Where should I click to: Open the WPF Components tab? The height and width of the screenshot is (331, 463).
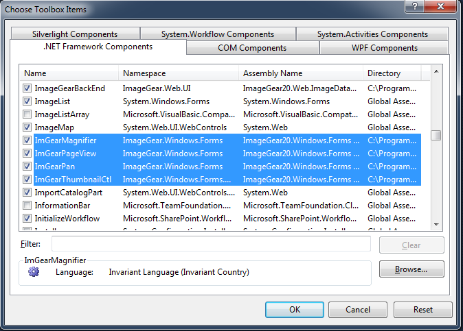(x=384, y=48)
